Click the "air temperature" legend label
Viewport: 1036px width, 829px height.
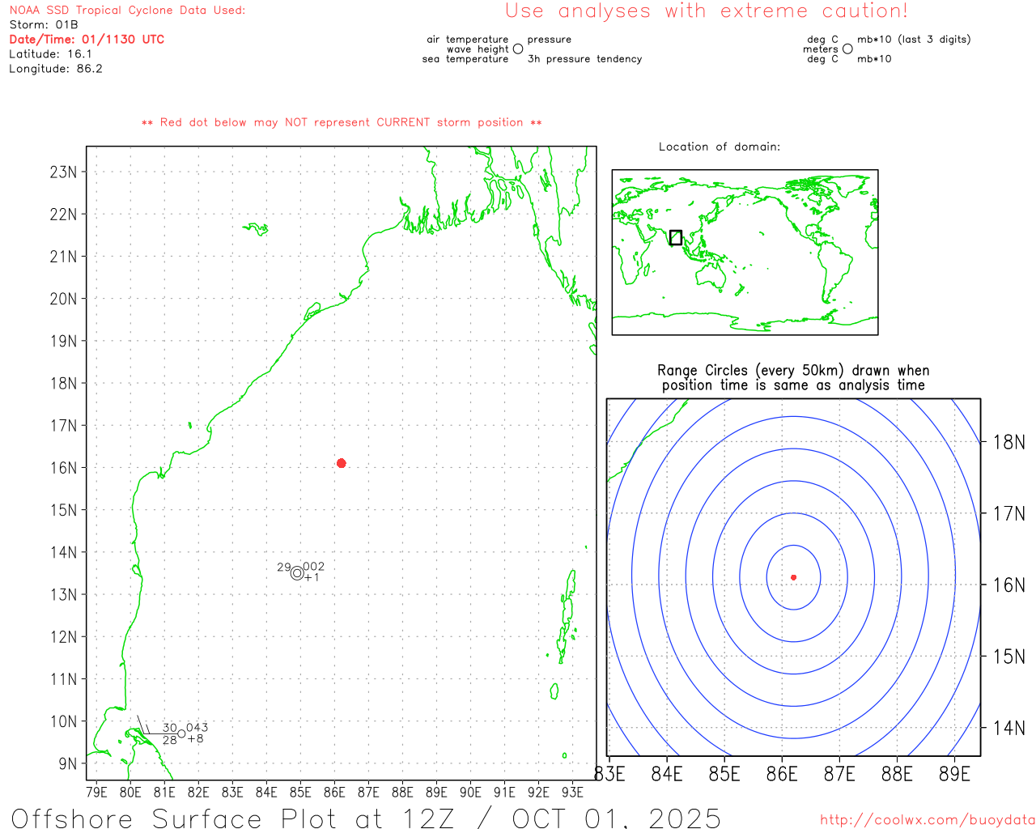tap(468, 40)
